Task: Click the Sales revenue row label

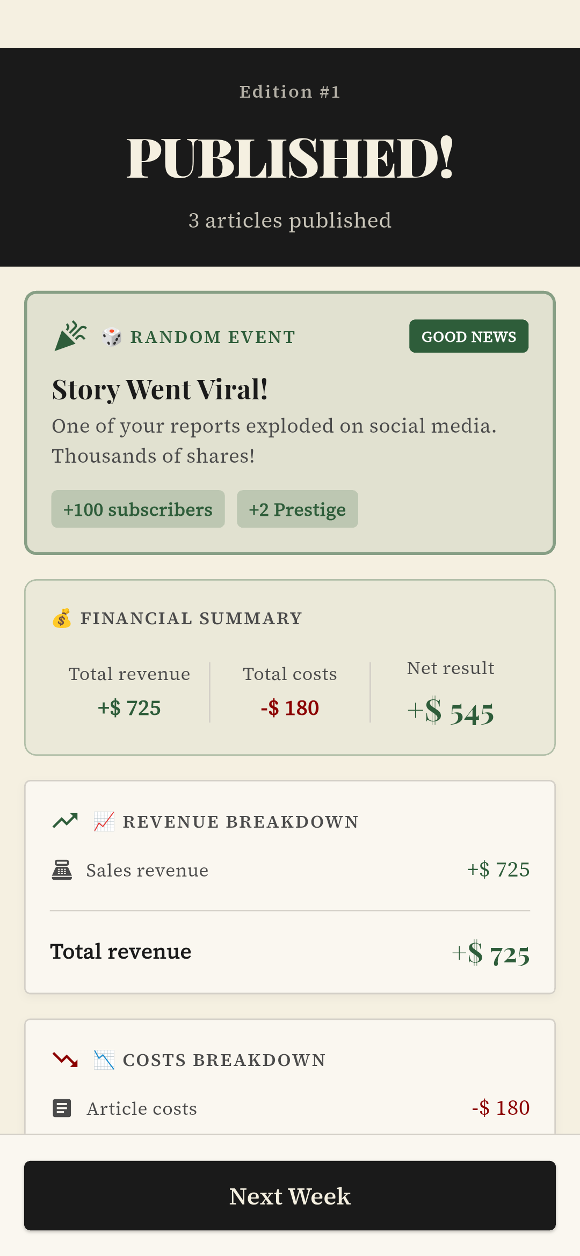Action: pos(147,870)
